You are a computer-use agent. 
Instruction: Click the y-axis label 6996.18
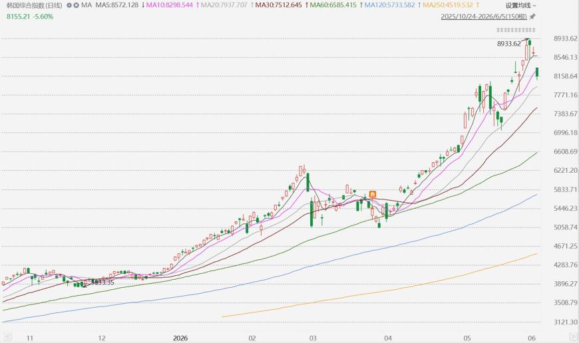565,132
